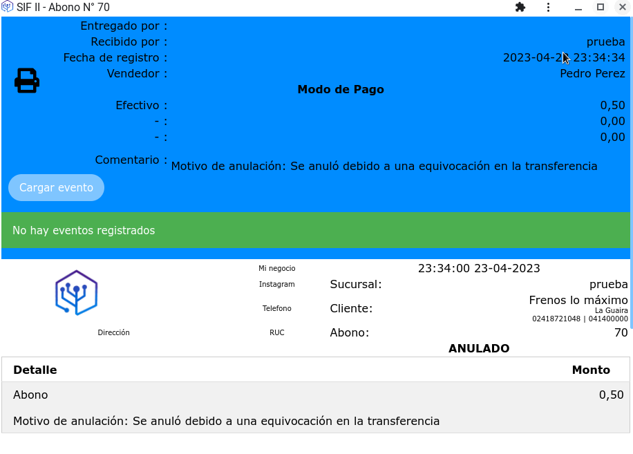Viewport: 633px width, 454px height.
Task: Click the Telefono label in receipt header
Action: [276, 308]
